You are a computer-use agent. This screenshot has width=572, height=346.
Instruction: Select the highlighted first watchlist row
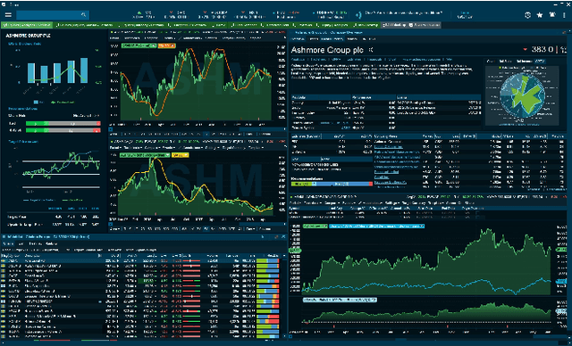(140, 261)
